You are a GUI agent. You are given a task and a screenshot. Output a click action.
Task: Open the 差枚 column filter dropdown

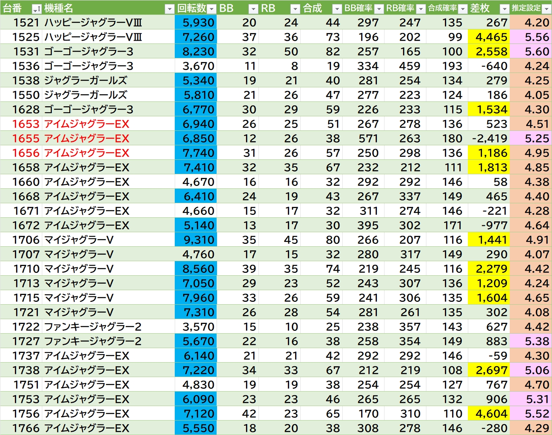504,9
